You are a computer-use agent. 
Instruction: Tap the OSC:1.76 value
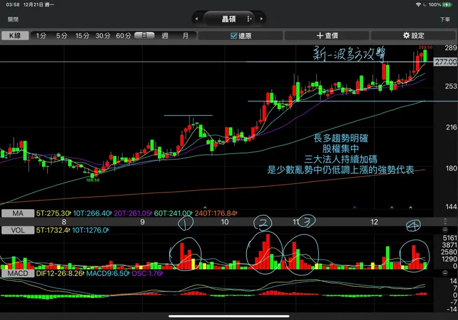pos(147,274)
